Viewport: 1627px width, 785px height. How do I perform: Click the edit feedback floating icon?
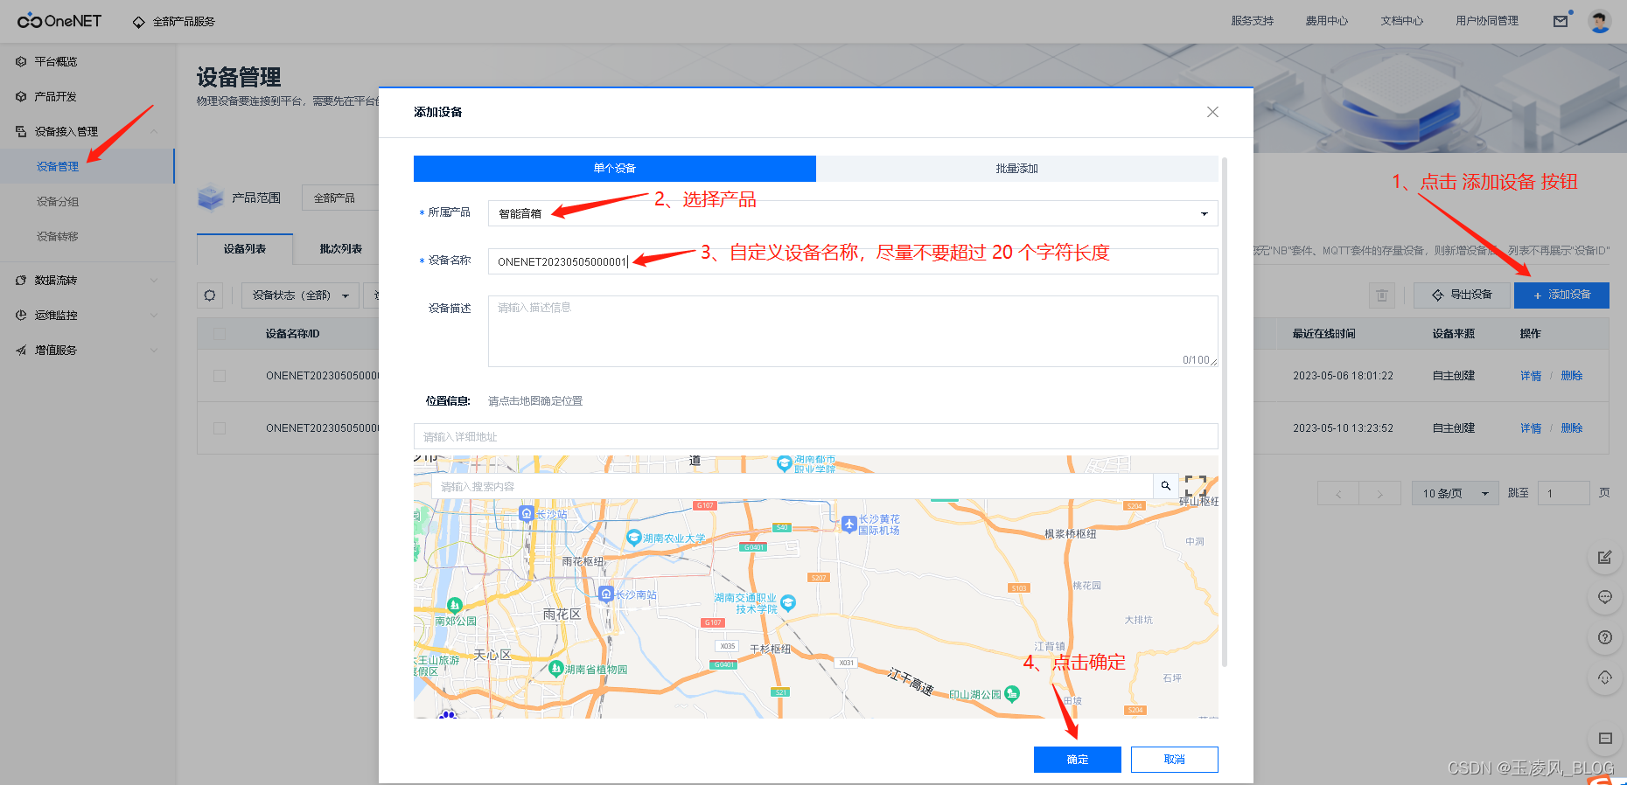point(1605,557)
